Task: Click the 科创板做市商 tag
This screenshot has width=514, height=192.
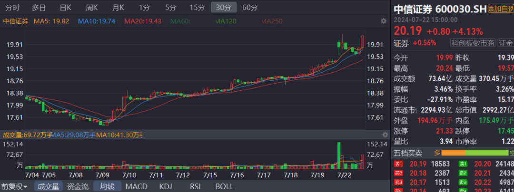Action: click(473, 42)
